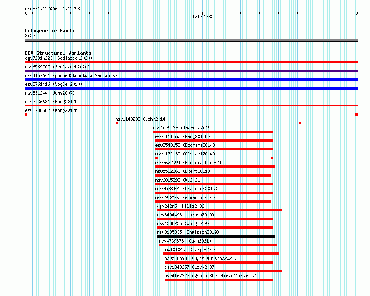Select the red bar under nsv6015893
Viewport: 370px width, 296px height.
[x=214, y=184]
